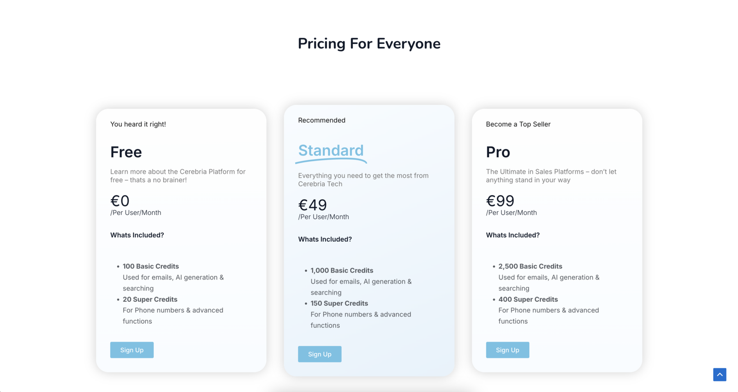This screenshot has width=738, height=392.
Task: Click 2,500 Basic Credits list item
Action: pyautogui.click(x=530, y=267)
